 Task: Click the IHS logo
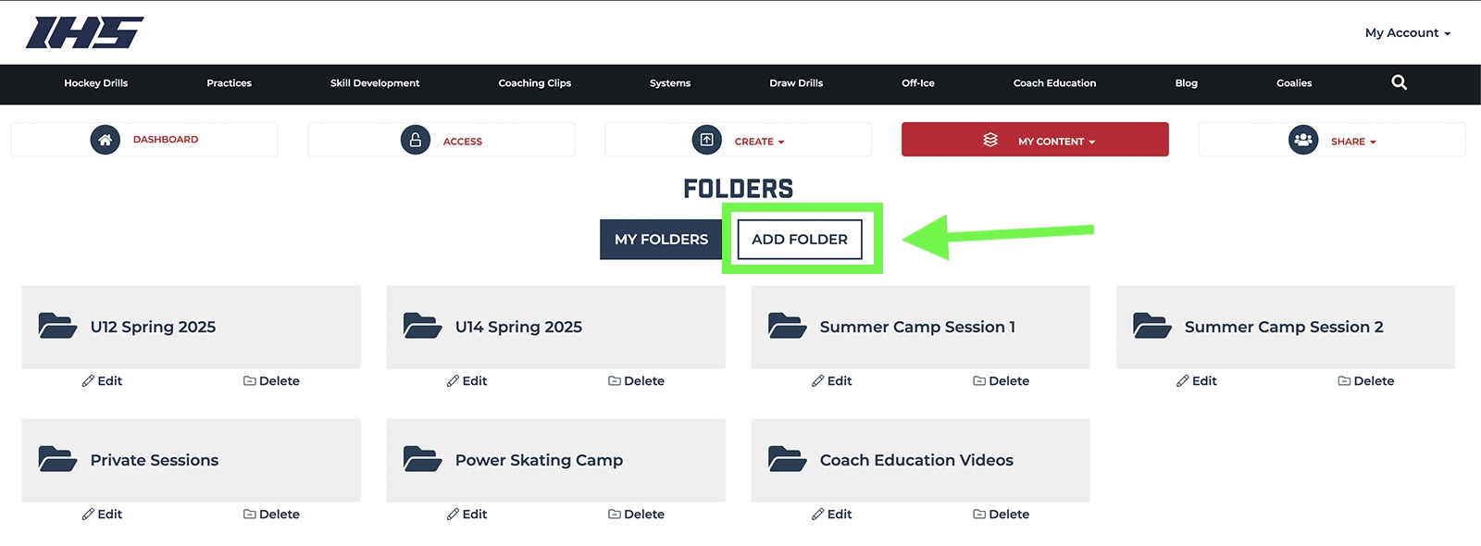[x=84, y=32]
